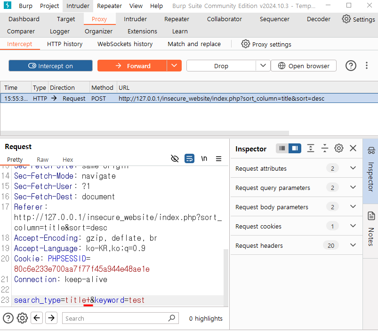The image size is (378, 331).
Task: Click the Burp Suite logo icon
Action: pyautogui.click(x=8, y=5)
